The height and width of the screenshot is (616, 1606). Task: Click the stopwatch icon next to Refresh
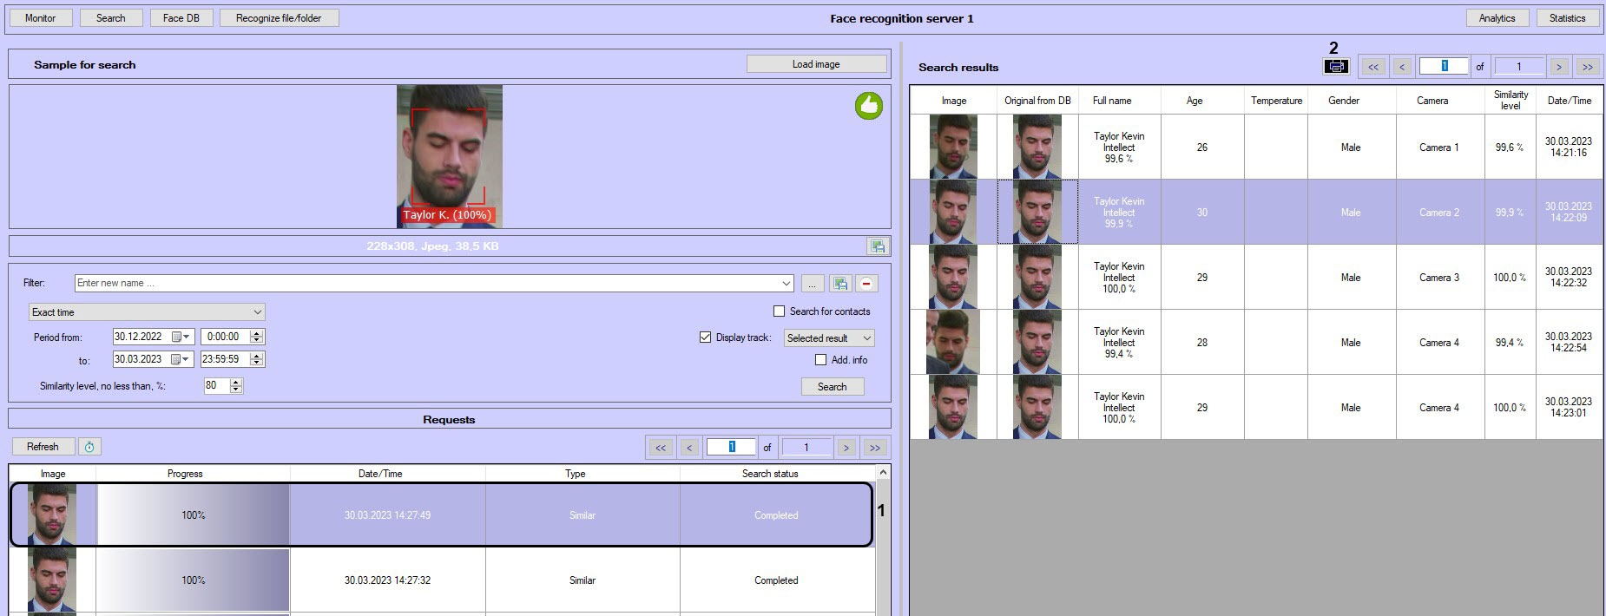click(89, 447)
